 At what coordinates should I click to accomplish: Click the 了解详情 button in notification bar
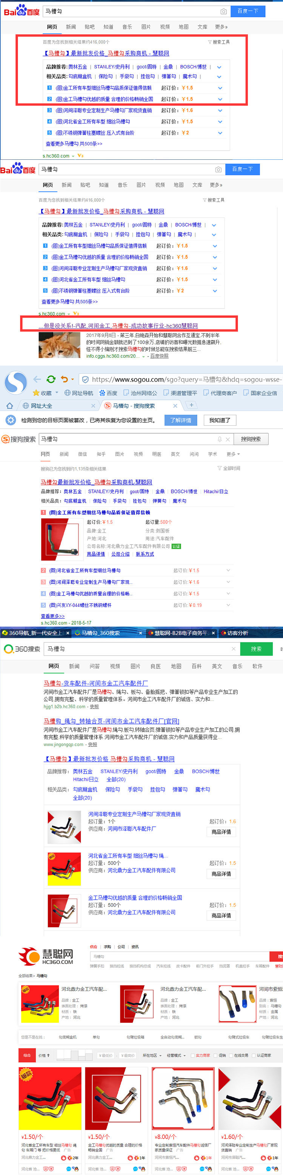[x=180, y=420]
